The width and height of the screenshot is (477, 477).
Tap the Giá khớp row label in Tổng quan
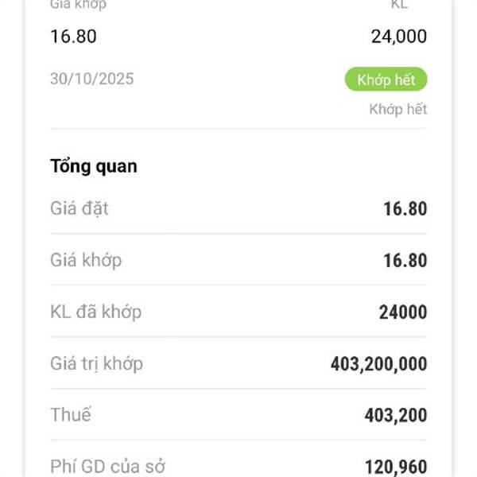86,260
